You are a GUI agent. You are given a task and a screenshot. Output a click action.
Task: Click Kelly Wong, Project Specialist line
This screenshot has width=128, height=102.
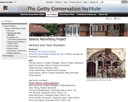42,88
